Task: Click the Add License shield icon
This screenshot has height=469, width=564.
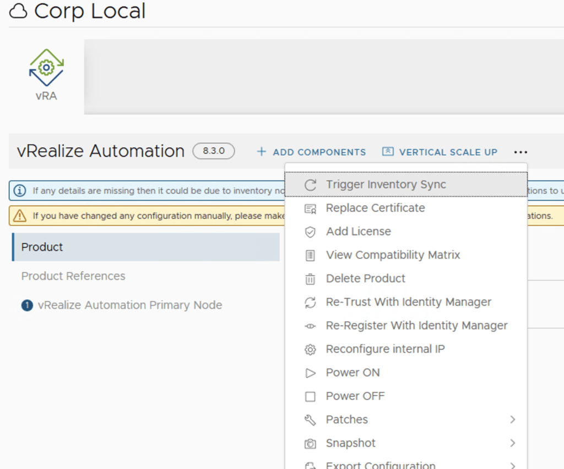Action: (x=311, y=232)
